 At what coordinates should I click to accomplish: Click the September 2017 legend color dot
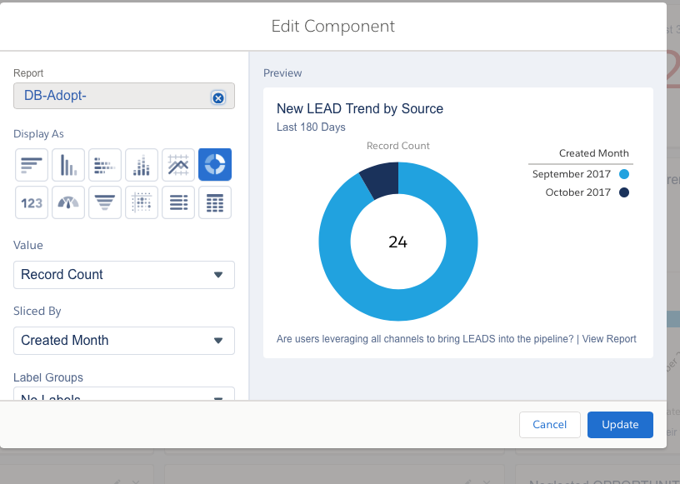click(x=623, y=174)
